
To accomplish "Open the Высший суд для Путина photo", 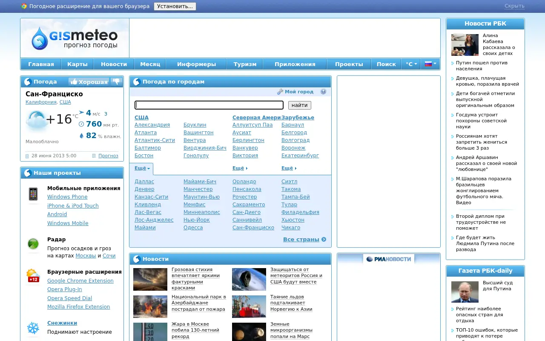I will (x=465, y=292).
